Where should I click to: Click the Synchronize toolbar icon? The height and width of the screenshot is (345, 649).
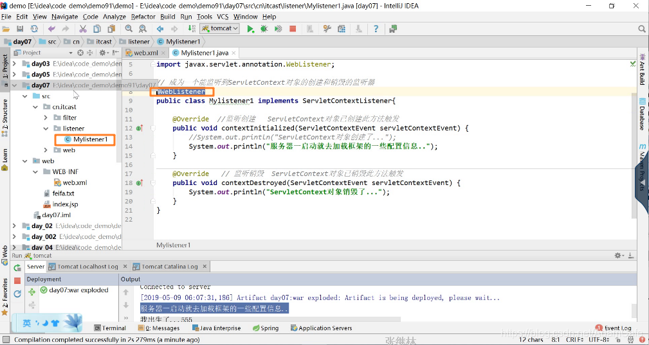[34, 29]
